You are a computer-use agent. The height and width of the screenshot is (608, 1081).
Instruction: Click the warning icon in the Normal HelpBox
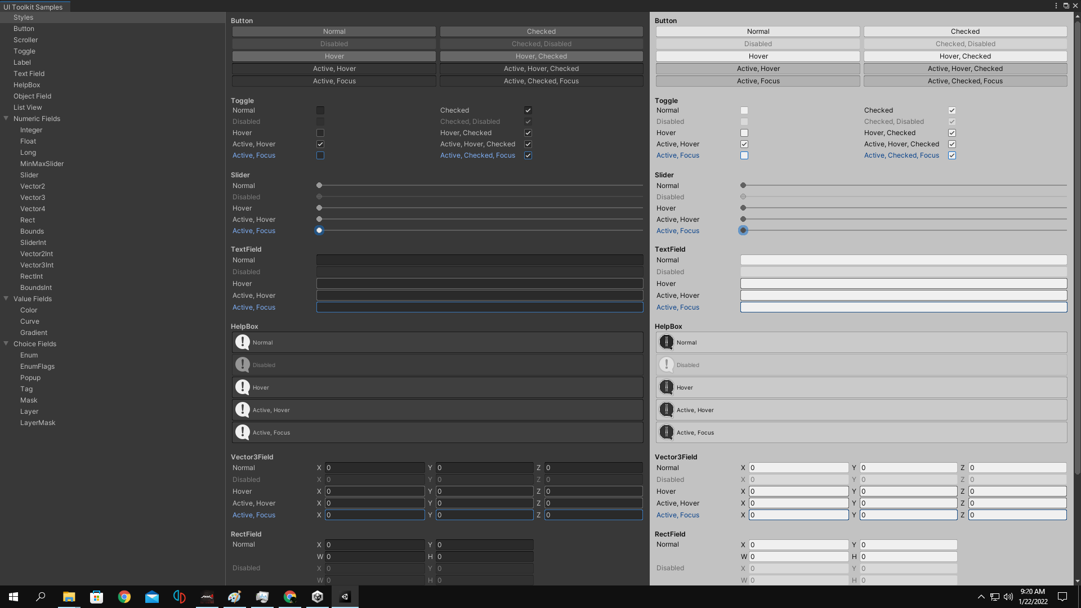(x=243, y=342)
